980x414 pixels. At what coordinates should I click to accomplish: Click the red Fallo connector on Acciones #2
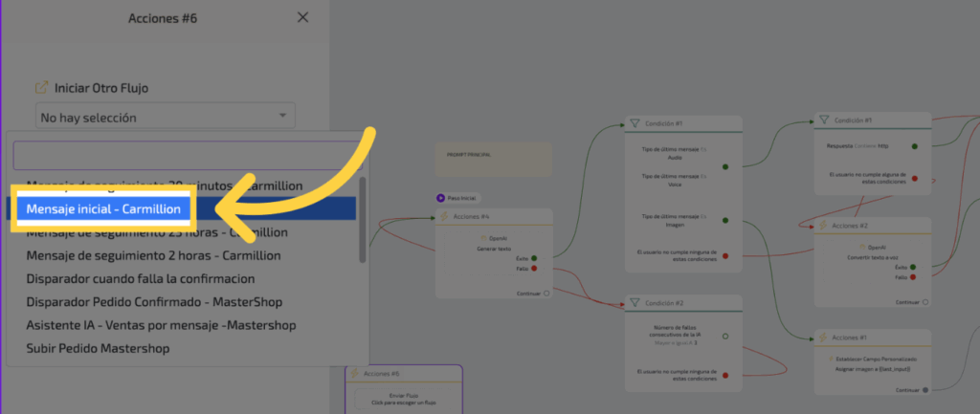(x=914, y=277)
